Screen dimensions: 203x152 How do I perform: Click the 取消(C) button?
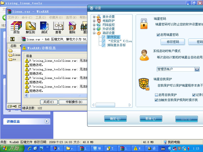click(151, 119)
